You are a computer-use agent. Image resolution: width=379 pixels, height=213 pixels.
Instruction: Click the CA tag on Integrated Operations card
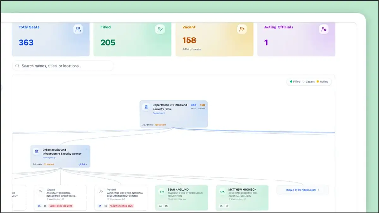point(39,206)
